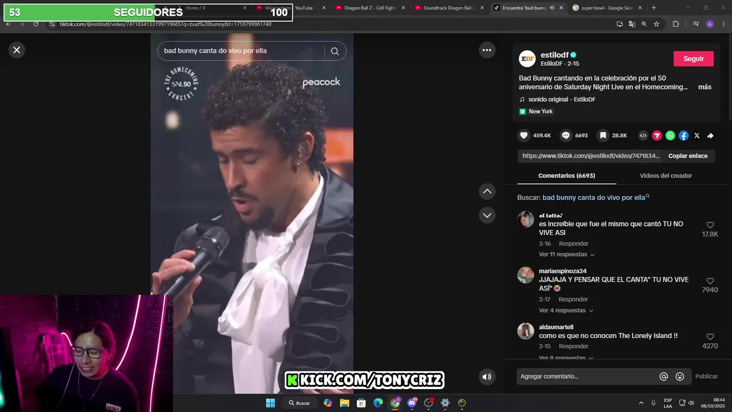732x412 pixels.
Task: Switch to Comentarios (6693) tab
Action: point(567,176)
